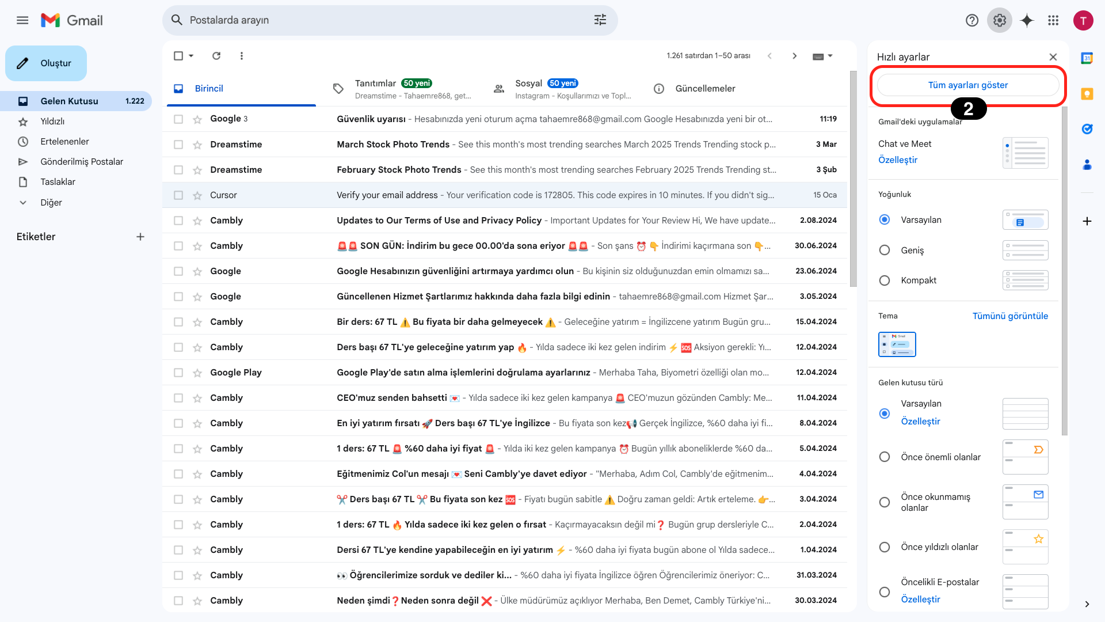Click the Settings gear icon
The image size is (1105, 622).
click(x=1000, y=21)
